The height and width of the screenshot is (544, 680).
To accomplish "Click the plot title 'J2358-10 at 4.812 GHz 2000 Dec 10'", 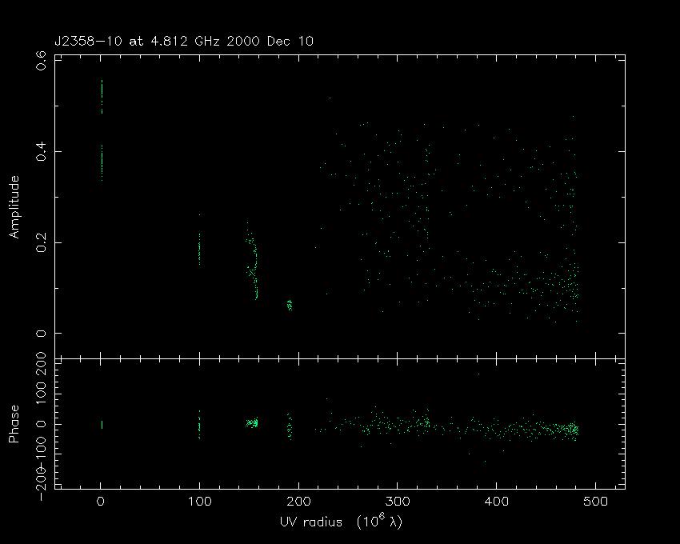I will pos(183,42).
